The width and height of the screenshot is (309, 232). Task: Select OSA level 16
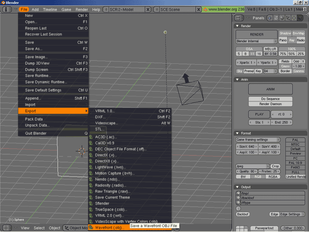point(259,54)
